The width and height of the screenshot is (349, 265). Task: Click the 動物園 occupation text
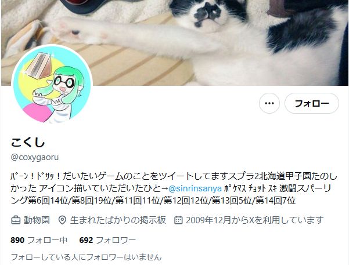37,220
